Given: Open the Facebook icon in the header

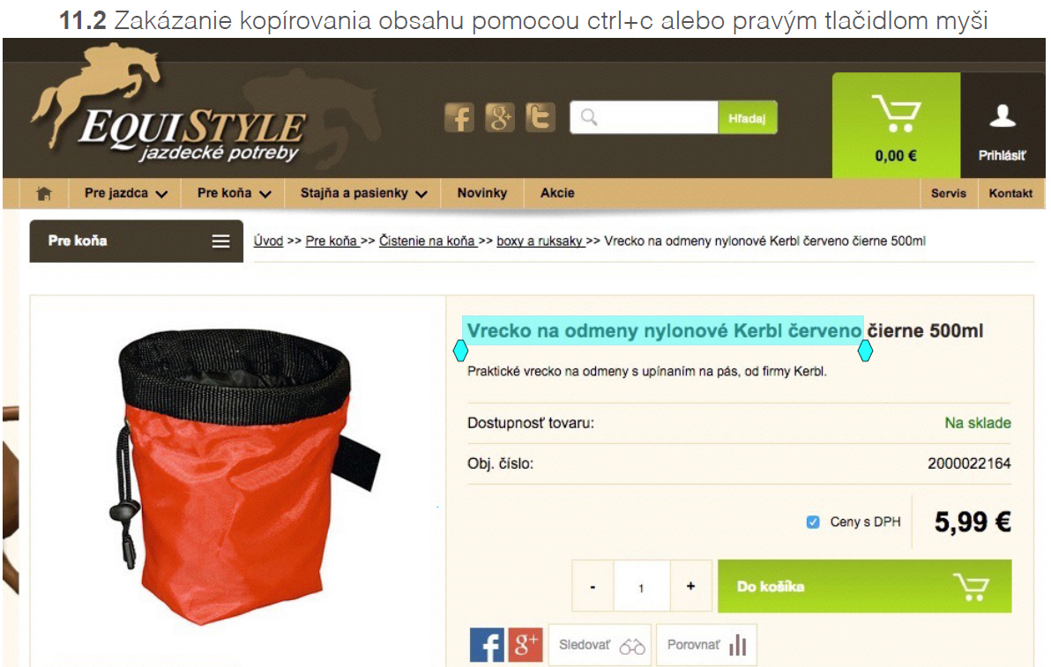Looking at the screenshot, I should (459, 118).
